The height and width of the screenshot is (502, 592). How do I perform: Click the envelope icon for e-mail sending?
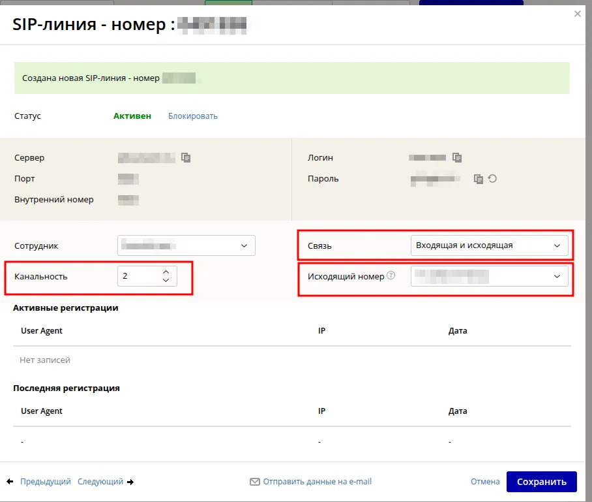click(x=255, y=482)
